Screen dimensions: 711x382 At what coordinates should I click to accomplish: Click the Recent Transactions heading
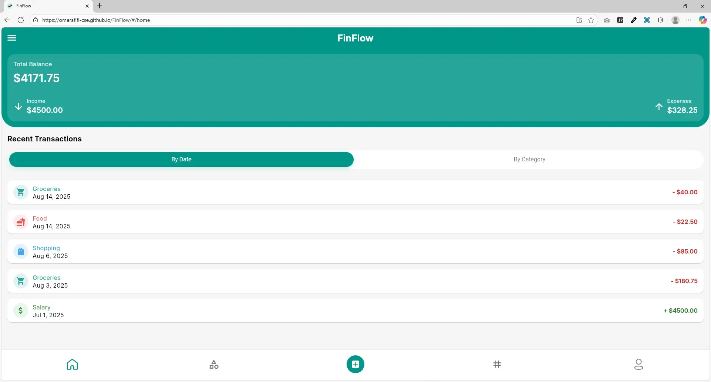[x=44, y=139]
